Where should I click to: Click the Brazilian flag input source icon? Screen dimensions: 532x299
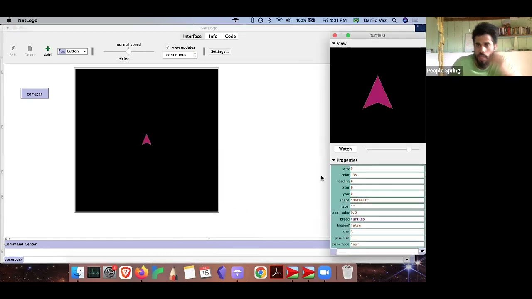point(356,20)
